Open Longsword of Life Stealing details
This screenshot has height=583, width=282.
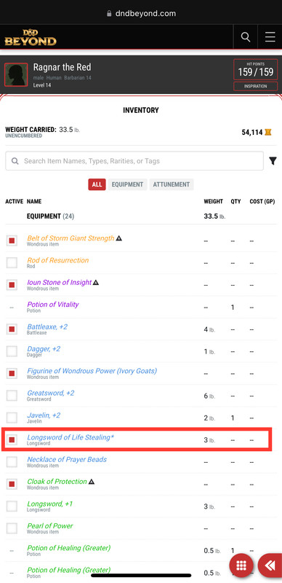[70, 437]
